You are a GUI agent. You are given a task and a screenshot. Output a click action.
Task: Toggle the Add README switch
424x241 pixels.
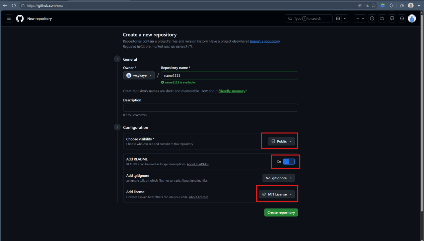click(289, 162)
